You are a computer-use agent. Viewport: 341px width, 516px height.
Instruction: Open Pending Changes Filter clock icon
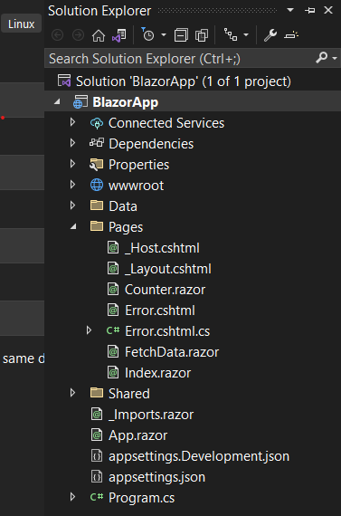147,34
